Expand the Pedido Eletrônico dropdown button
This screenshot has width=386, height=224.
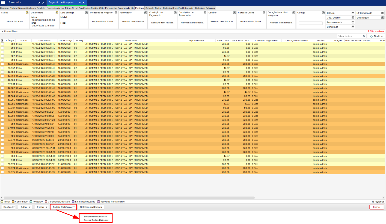pos(74,207)
